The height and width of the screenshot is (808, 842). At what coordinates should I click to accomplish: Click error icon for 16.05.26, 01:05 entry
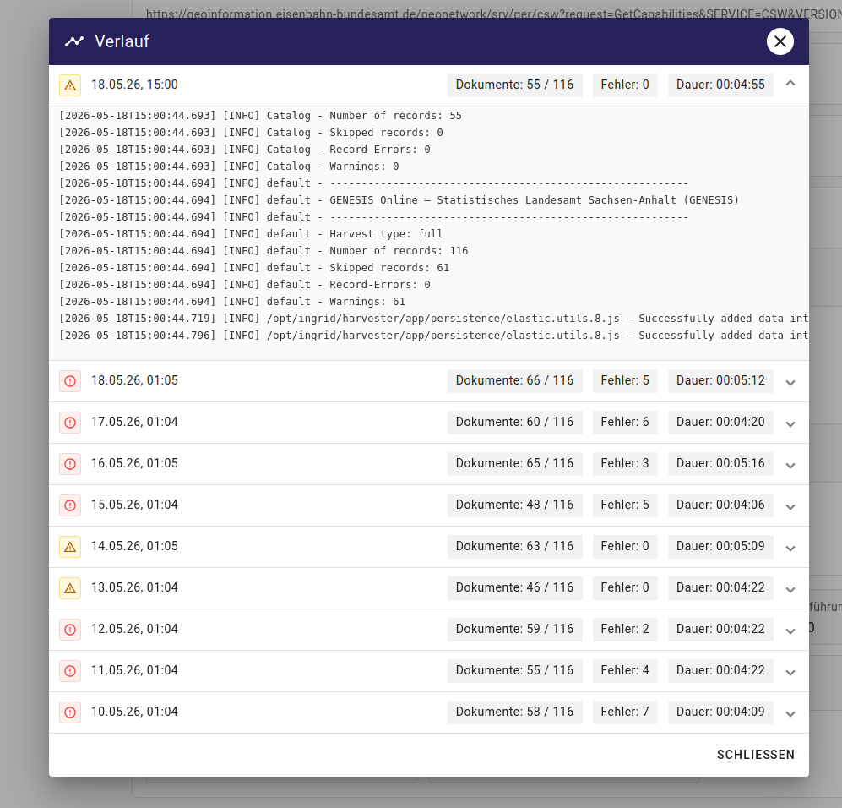coord(70,464)
